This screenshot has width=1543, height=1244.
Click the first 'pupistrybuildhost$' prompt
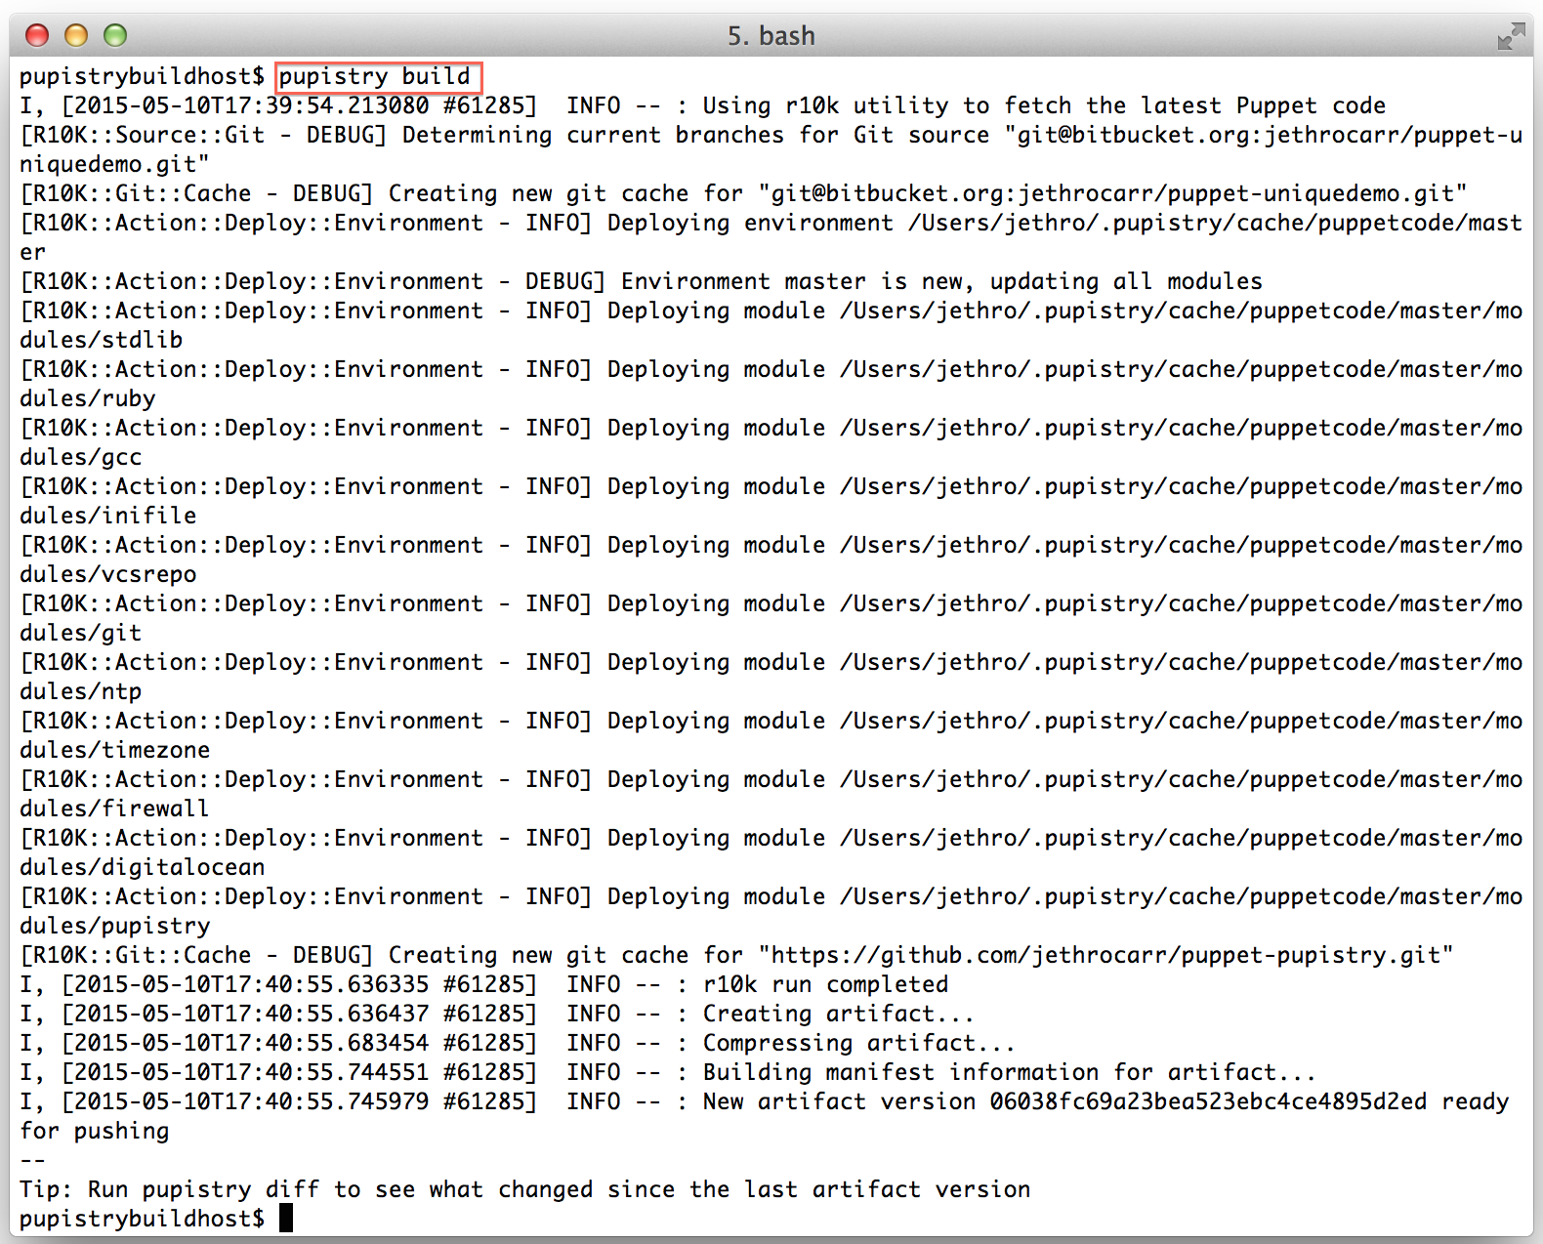(x=142, y=76)
